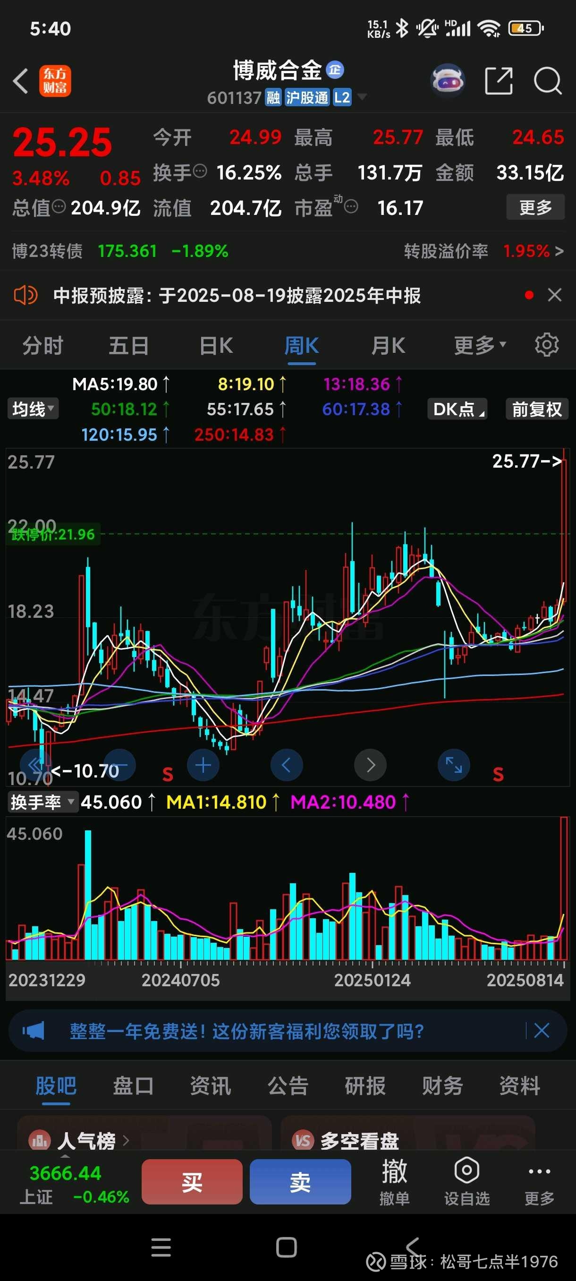Switch to 日K chart tab

coord(216,345)
